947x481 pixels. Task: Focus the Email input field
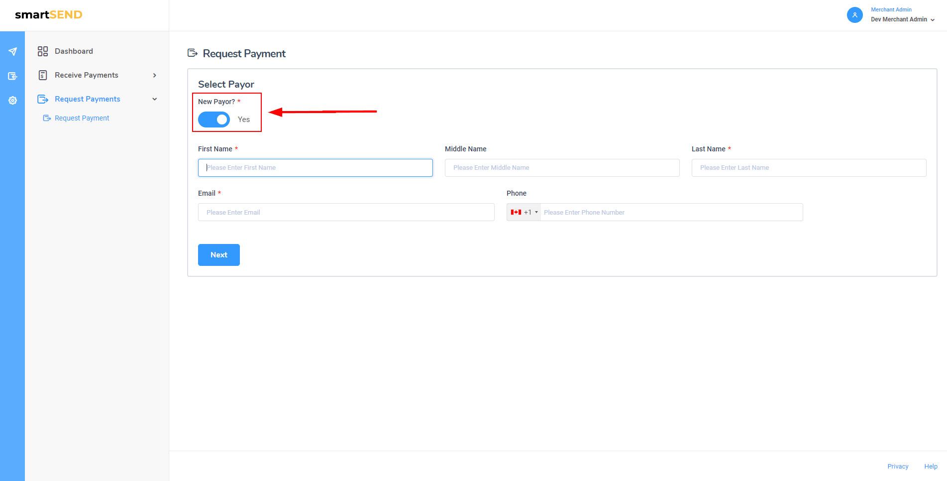(346, 212)
